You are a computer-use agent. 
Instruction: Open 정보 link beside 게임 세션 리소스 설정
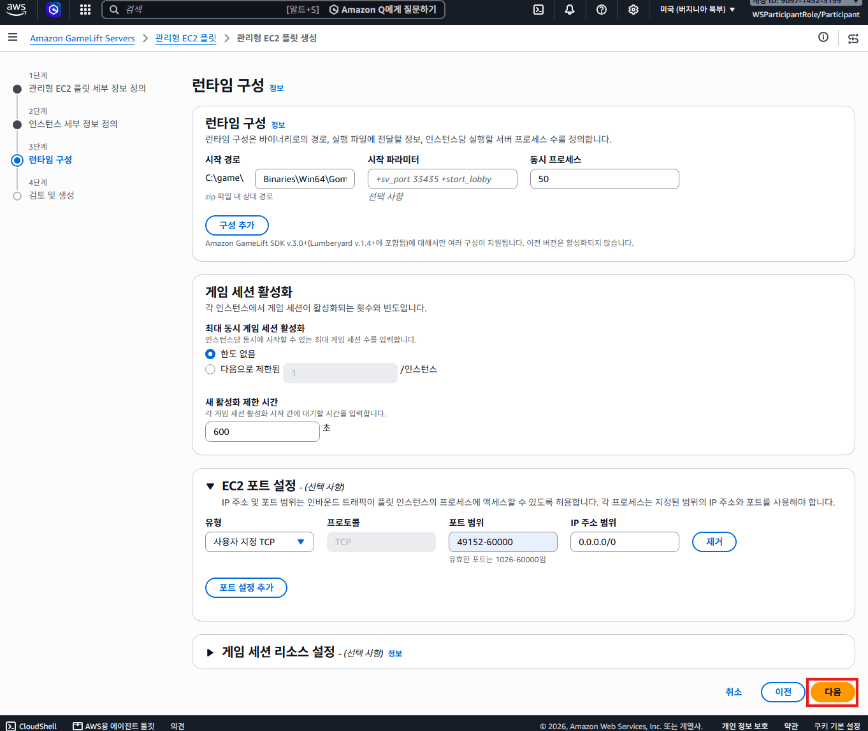point(395,654)
